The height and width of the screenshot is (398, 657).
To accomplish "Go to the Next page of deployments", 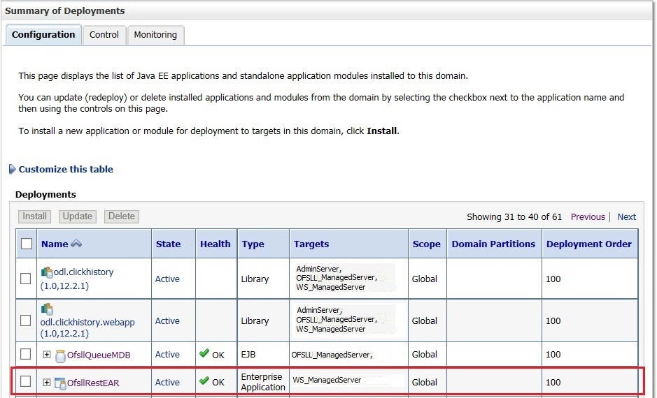I will pos(626,217).
